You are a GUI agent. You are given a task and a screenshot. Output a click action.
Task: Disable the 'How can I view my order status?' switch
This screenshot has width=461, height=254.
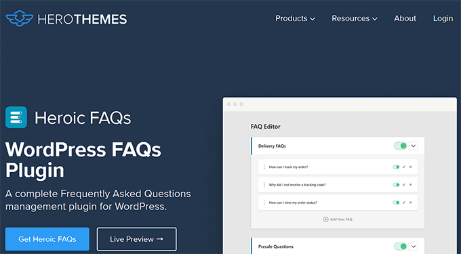[x=396, y=203]
